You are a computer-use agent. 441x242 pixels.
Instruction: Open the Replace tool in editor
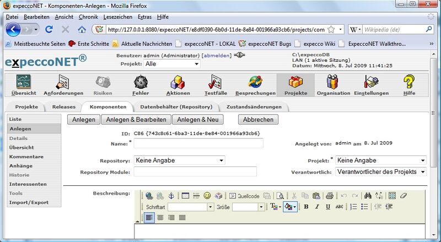point(379,196)
